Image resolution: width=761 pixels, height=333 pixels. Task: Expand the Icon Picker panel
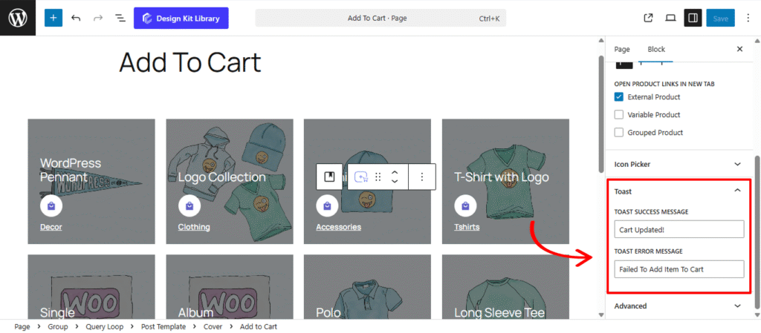pos(737,164)
